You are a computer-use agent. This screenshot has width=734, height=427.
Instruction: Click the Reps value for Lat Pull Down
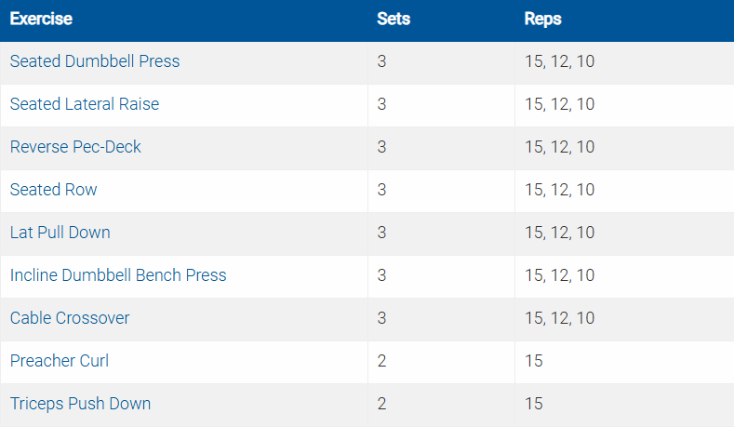coord(559,233)
